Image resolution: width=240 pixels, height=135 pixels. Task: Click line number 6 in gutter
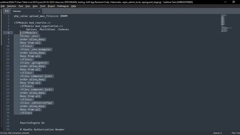[8, 33]
